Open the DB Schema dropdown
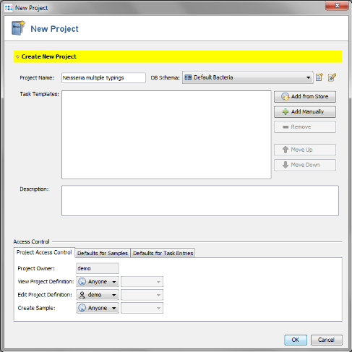 coord(248,77)
